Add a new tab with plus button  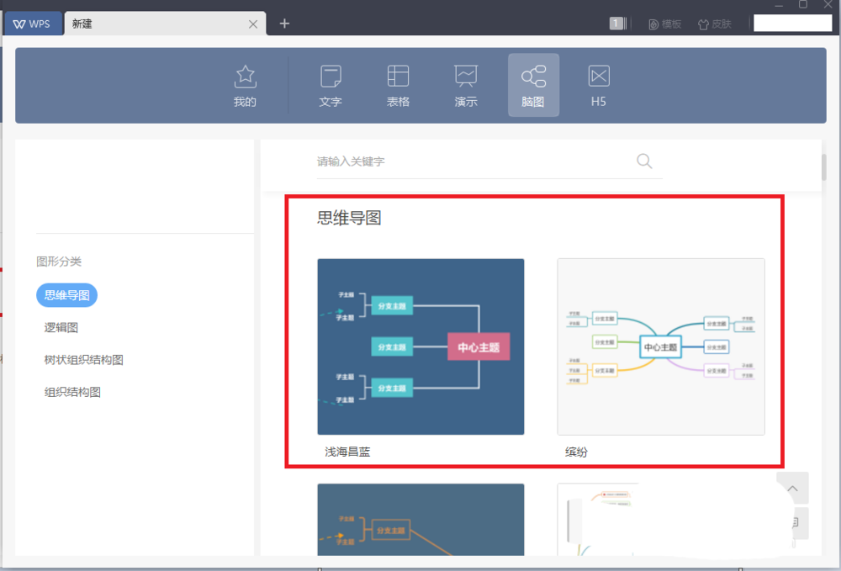[x=284, y=24]
